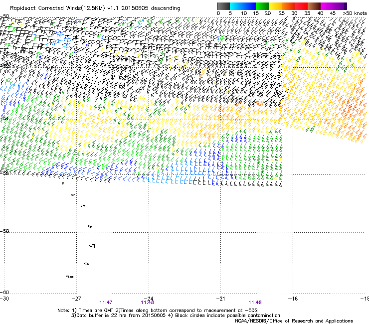Click the '25' legend tick label
This screenshot has width=369, height=324.
(282, 13)
